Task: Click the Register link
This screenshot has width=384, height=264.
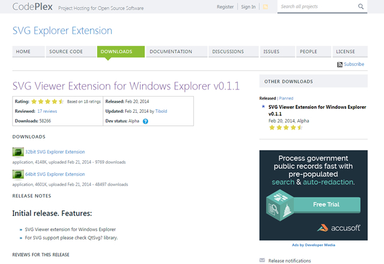Action: [225, 7]
